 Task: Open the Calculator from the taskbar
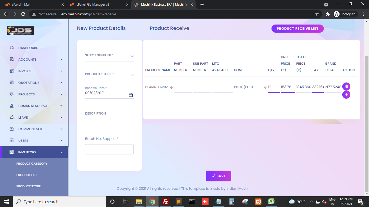pos(232,202)
